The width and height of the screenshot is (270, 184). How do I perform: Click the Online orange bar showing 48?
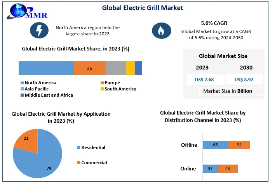click(228, 169)
